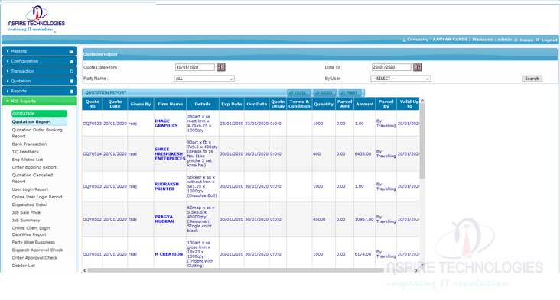Click the Search button
The height and width of the screenshot is (300, 560).
[x=532, y=79]
